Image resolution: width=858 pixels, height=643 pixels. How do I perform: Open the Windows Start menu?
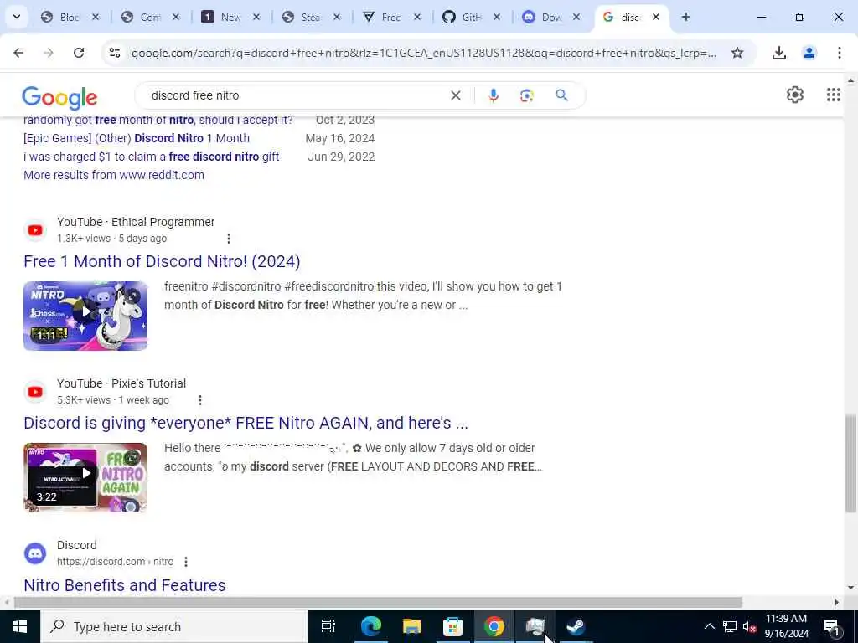click(x=20, y=626)
